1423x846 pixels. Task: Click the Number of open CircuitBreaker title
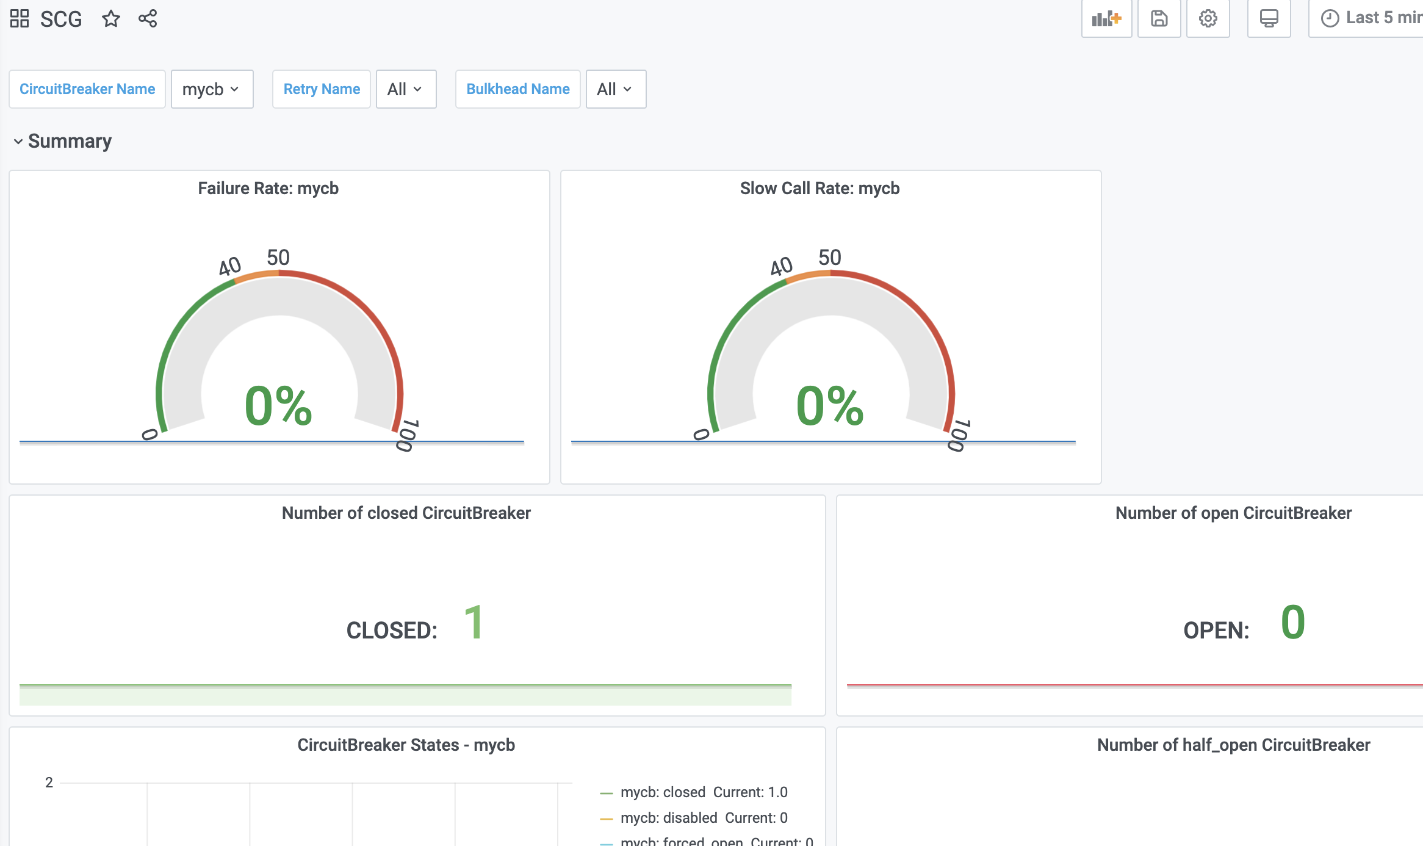point(1233,513)
